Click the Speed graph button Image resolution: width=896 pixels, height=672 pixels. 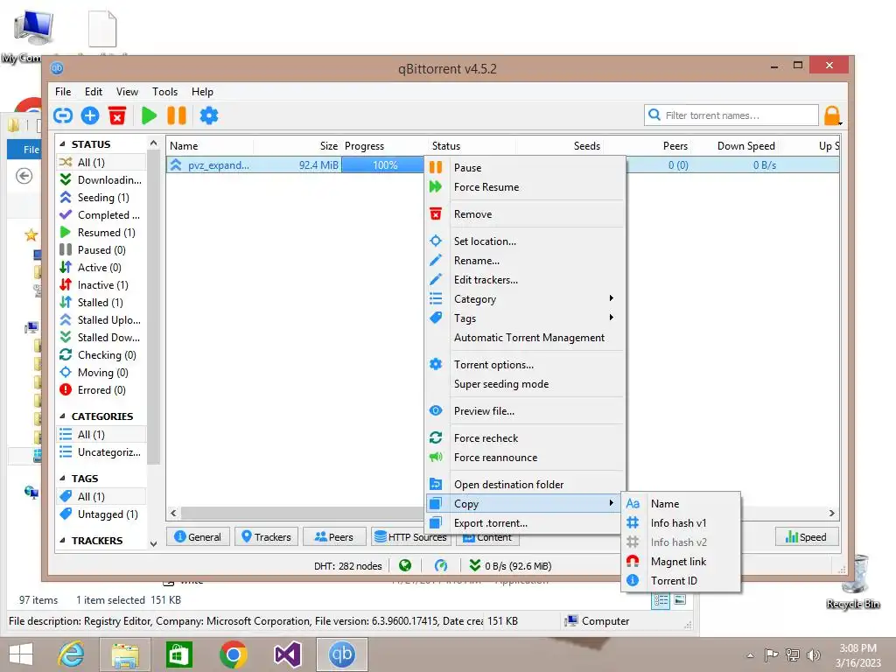806,537
